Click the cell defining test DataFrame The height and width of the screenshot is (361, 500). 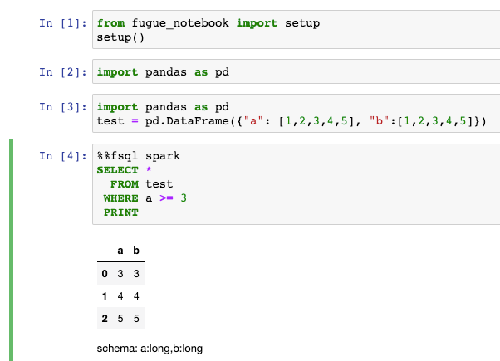297,114
